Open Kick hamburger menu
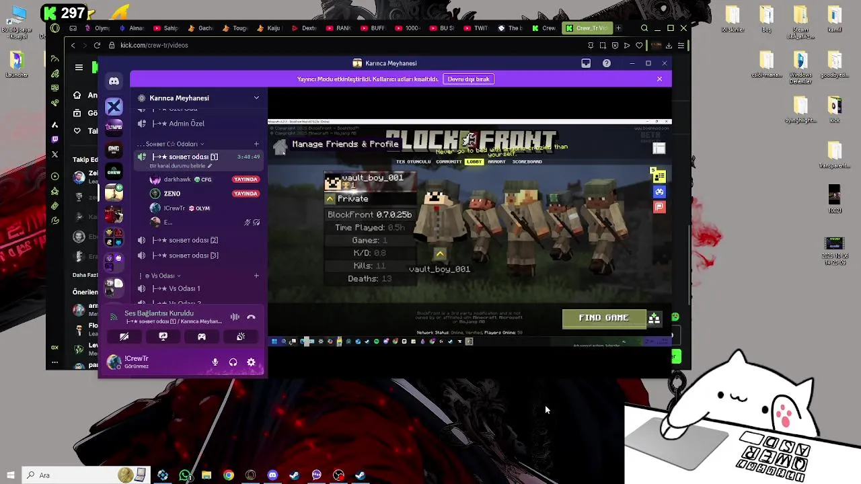This screenshot has width=861, height=484. 79,67
